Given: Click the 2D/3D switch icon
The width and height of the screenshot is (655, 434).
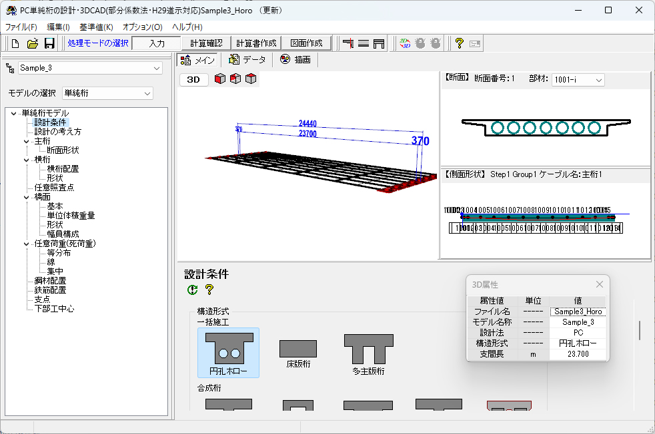Looking at the screenshot, I should [405, 43].
